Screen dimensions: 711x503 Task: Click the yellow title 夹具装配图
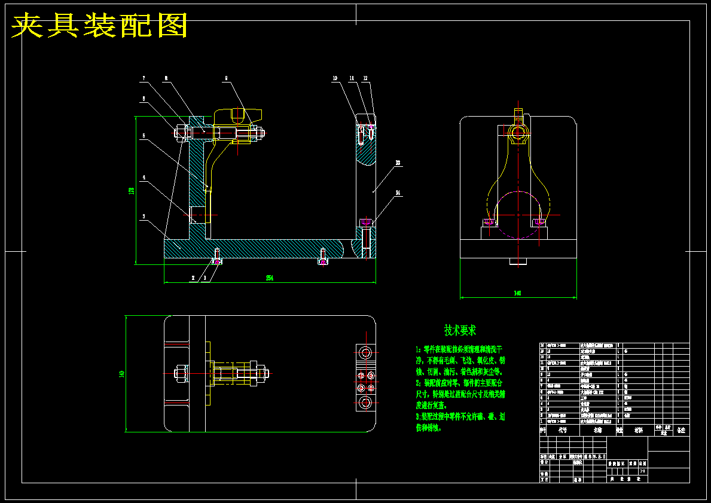[x=99, y=25]
